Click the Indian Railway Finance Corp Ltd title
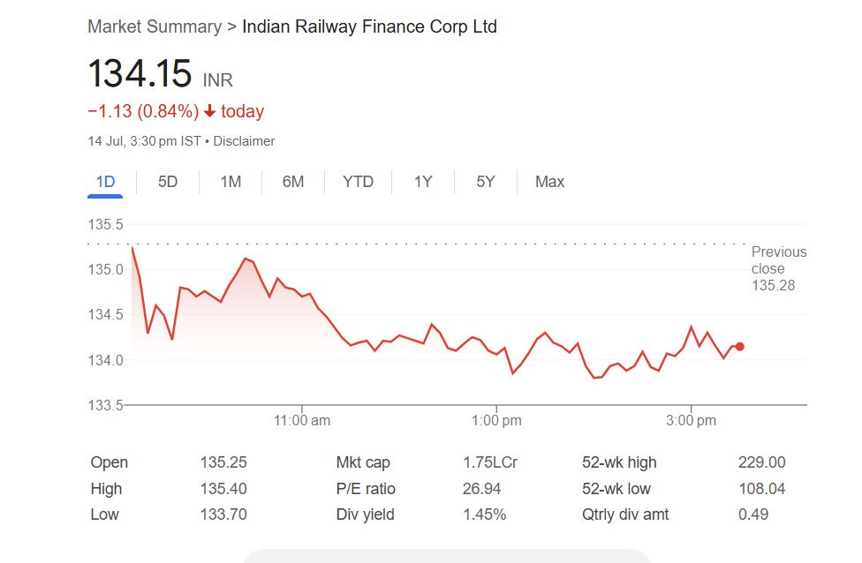862x563 pixels. tap(369, 26)
